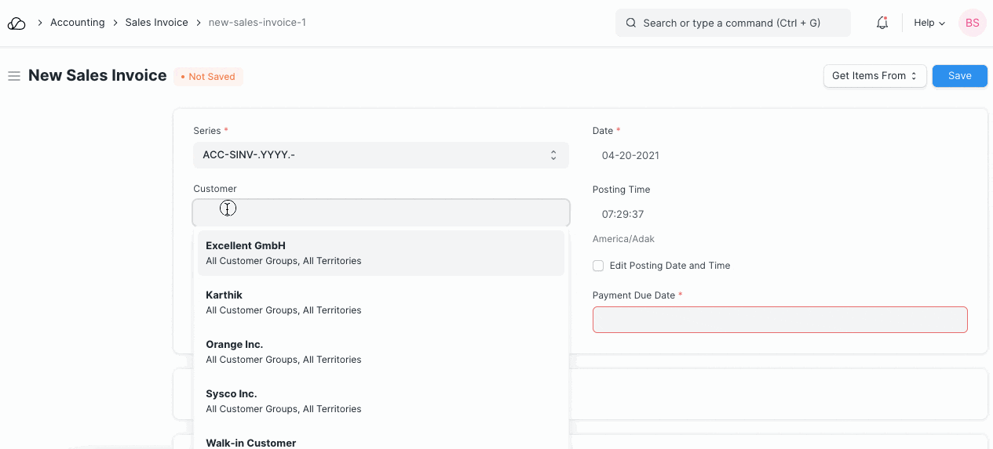This screenshot has width=993, height=449.
Task: Click the Date field showing 04-20-2021
Action: point(779,155)
